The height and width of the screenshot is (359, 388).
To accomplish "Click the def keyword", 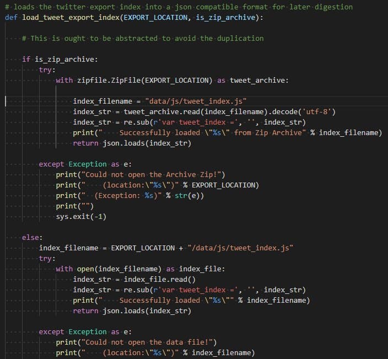I will point(10,18).
